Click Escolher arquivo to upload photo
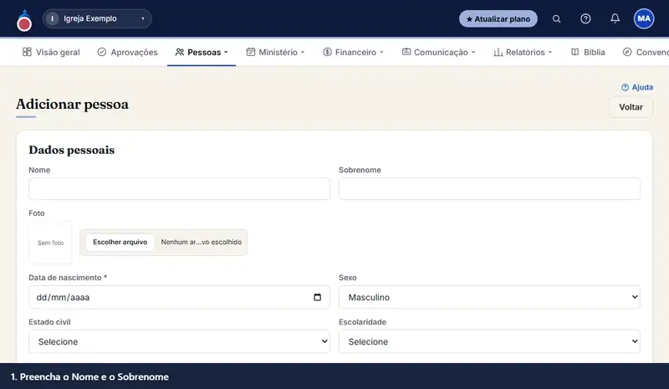 tap(120, 242)
